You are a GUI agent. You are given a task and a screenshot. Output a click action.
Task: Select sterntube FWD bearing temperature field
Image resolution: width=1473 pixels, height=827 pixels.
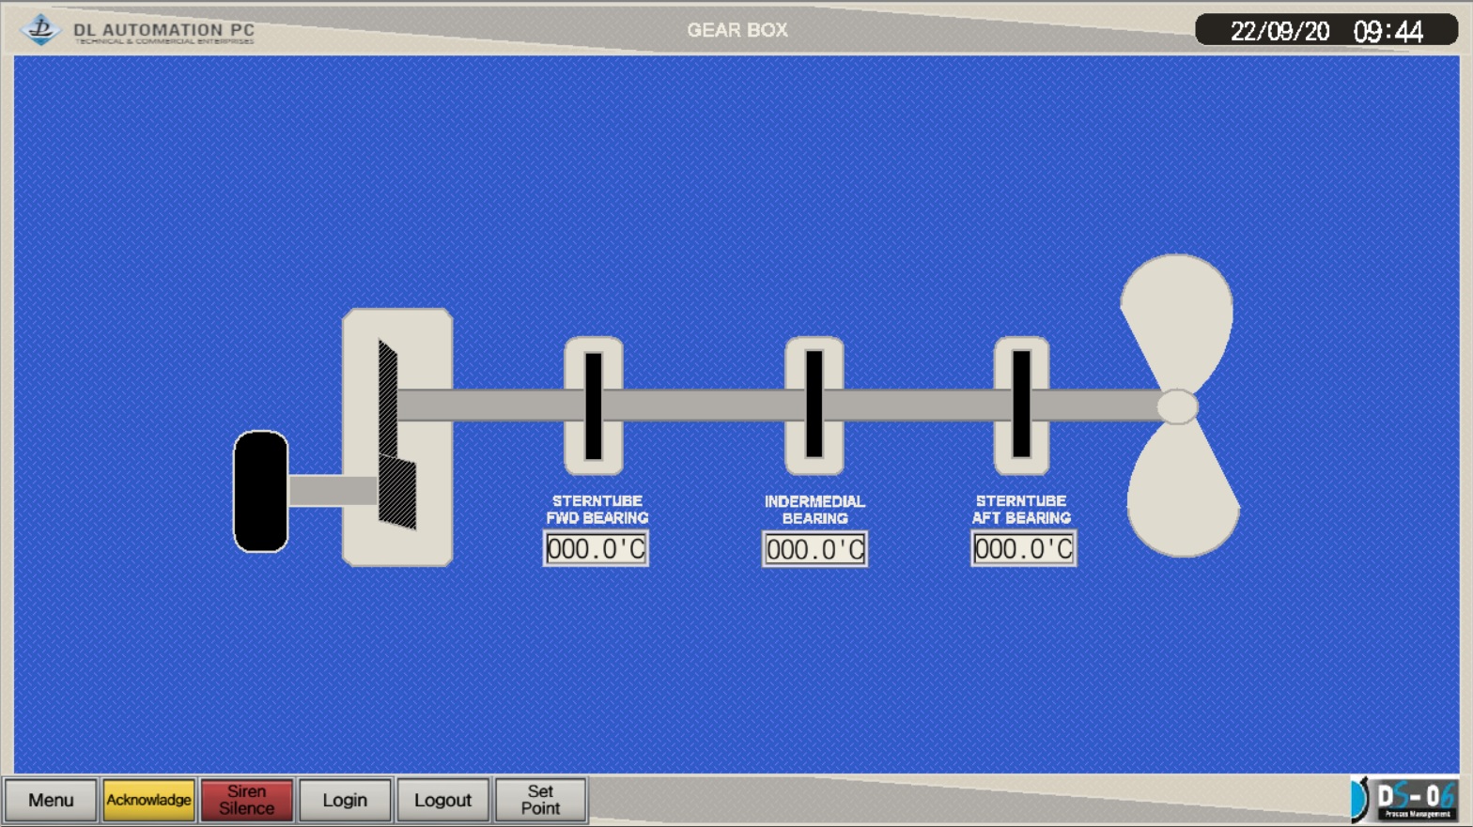[x=596, y=549]
